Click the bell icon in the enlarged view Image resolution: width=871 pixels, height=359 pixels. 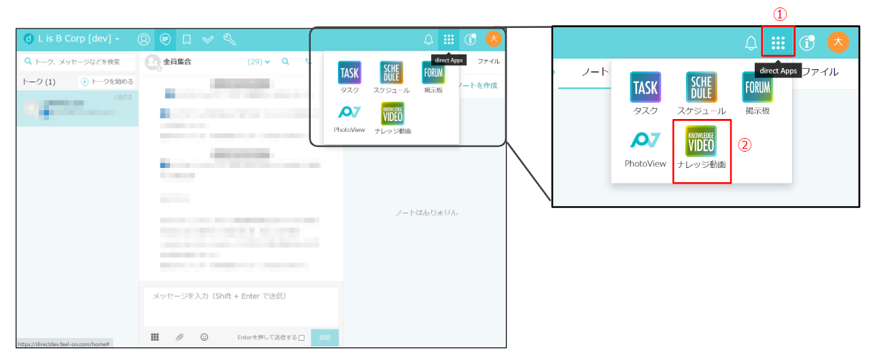pos(751,44)
